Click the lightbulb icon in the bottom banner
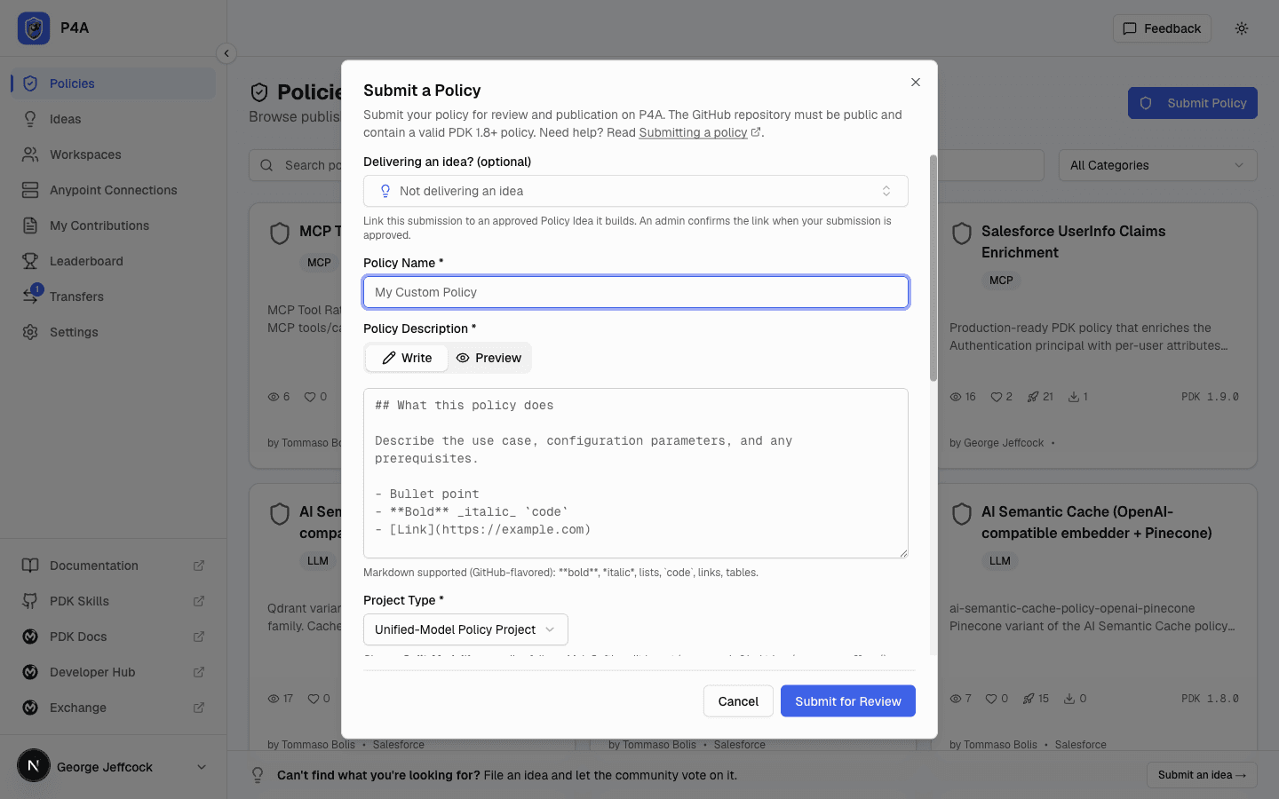 pos(258,775)
